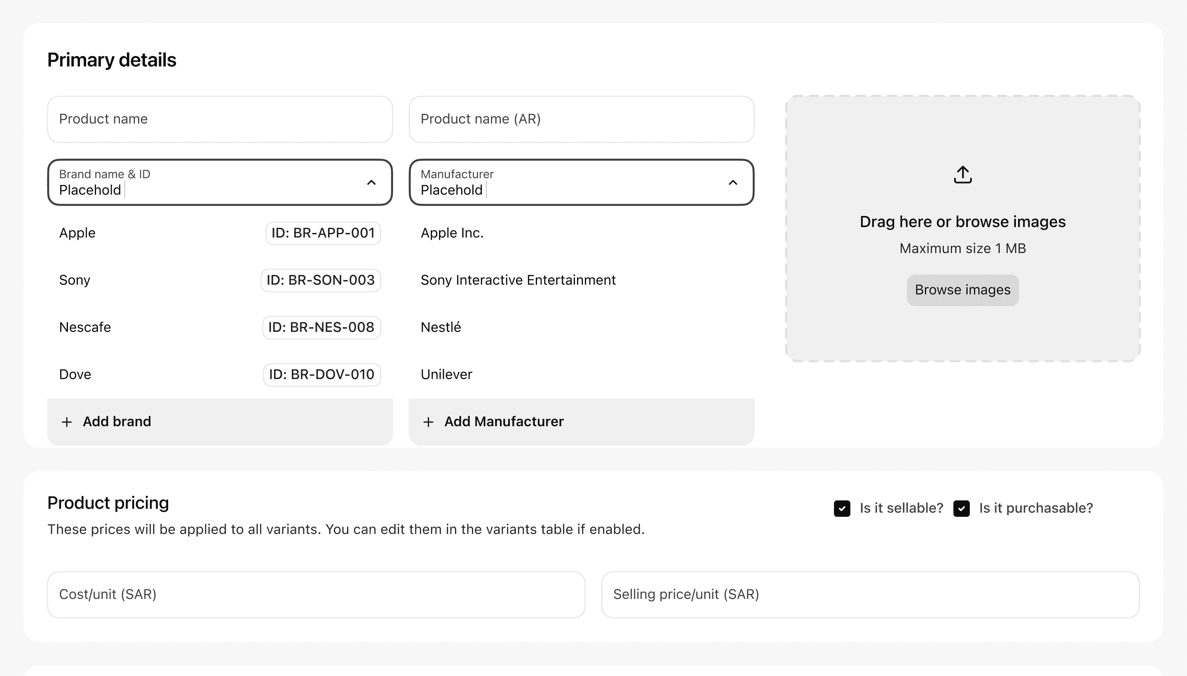Pick Dove brand entry
Image resolution: width=1187 pixels, height=676 pixels.
(75, 374)
